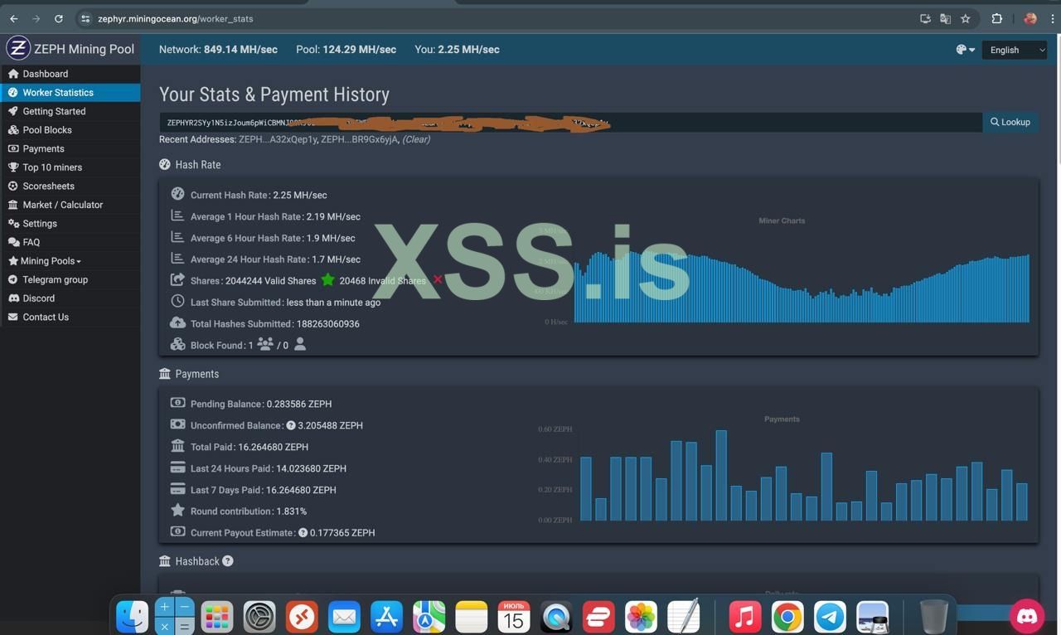The height and width of the screenshot is (635, 1061).
Task: Bookmark this page with the star icon
Action: [x=966, y=18]
